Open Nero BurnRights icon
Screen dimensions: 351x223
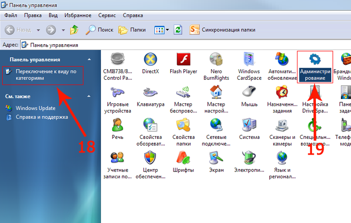click(216, 59)
